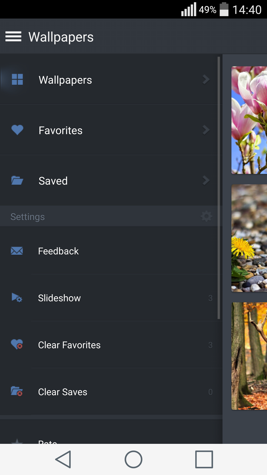
Task: Open the Favorites menu item
Action: tap(61, 130)
